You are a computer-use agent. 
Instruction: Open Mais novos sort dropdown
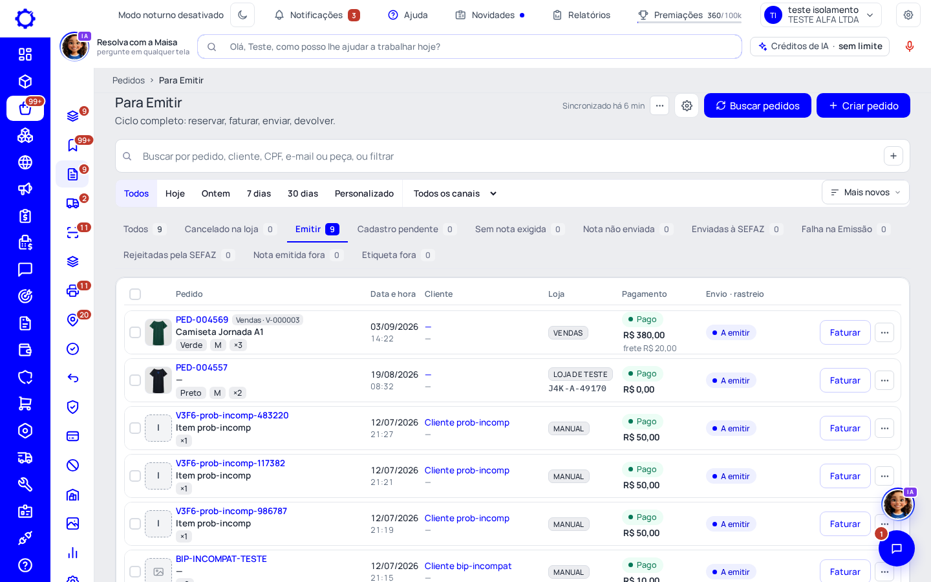865,192
